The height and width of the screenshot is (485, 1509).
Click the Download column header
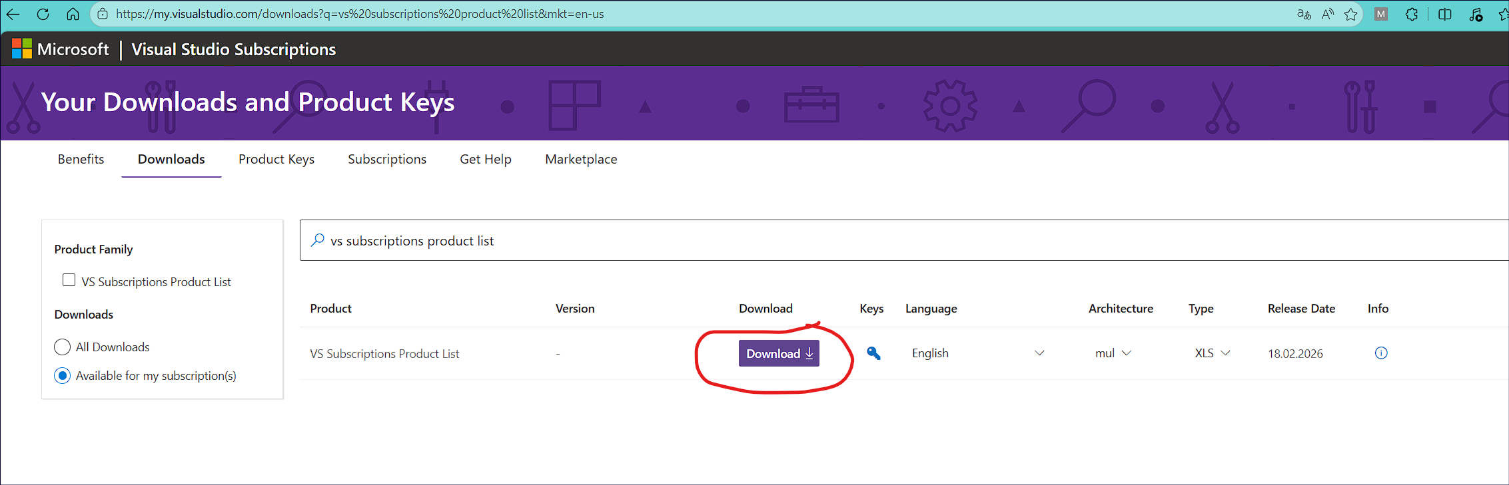coord(765,309)
